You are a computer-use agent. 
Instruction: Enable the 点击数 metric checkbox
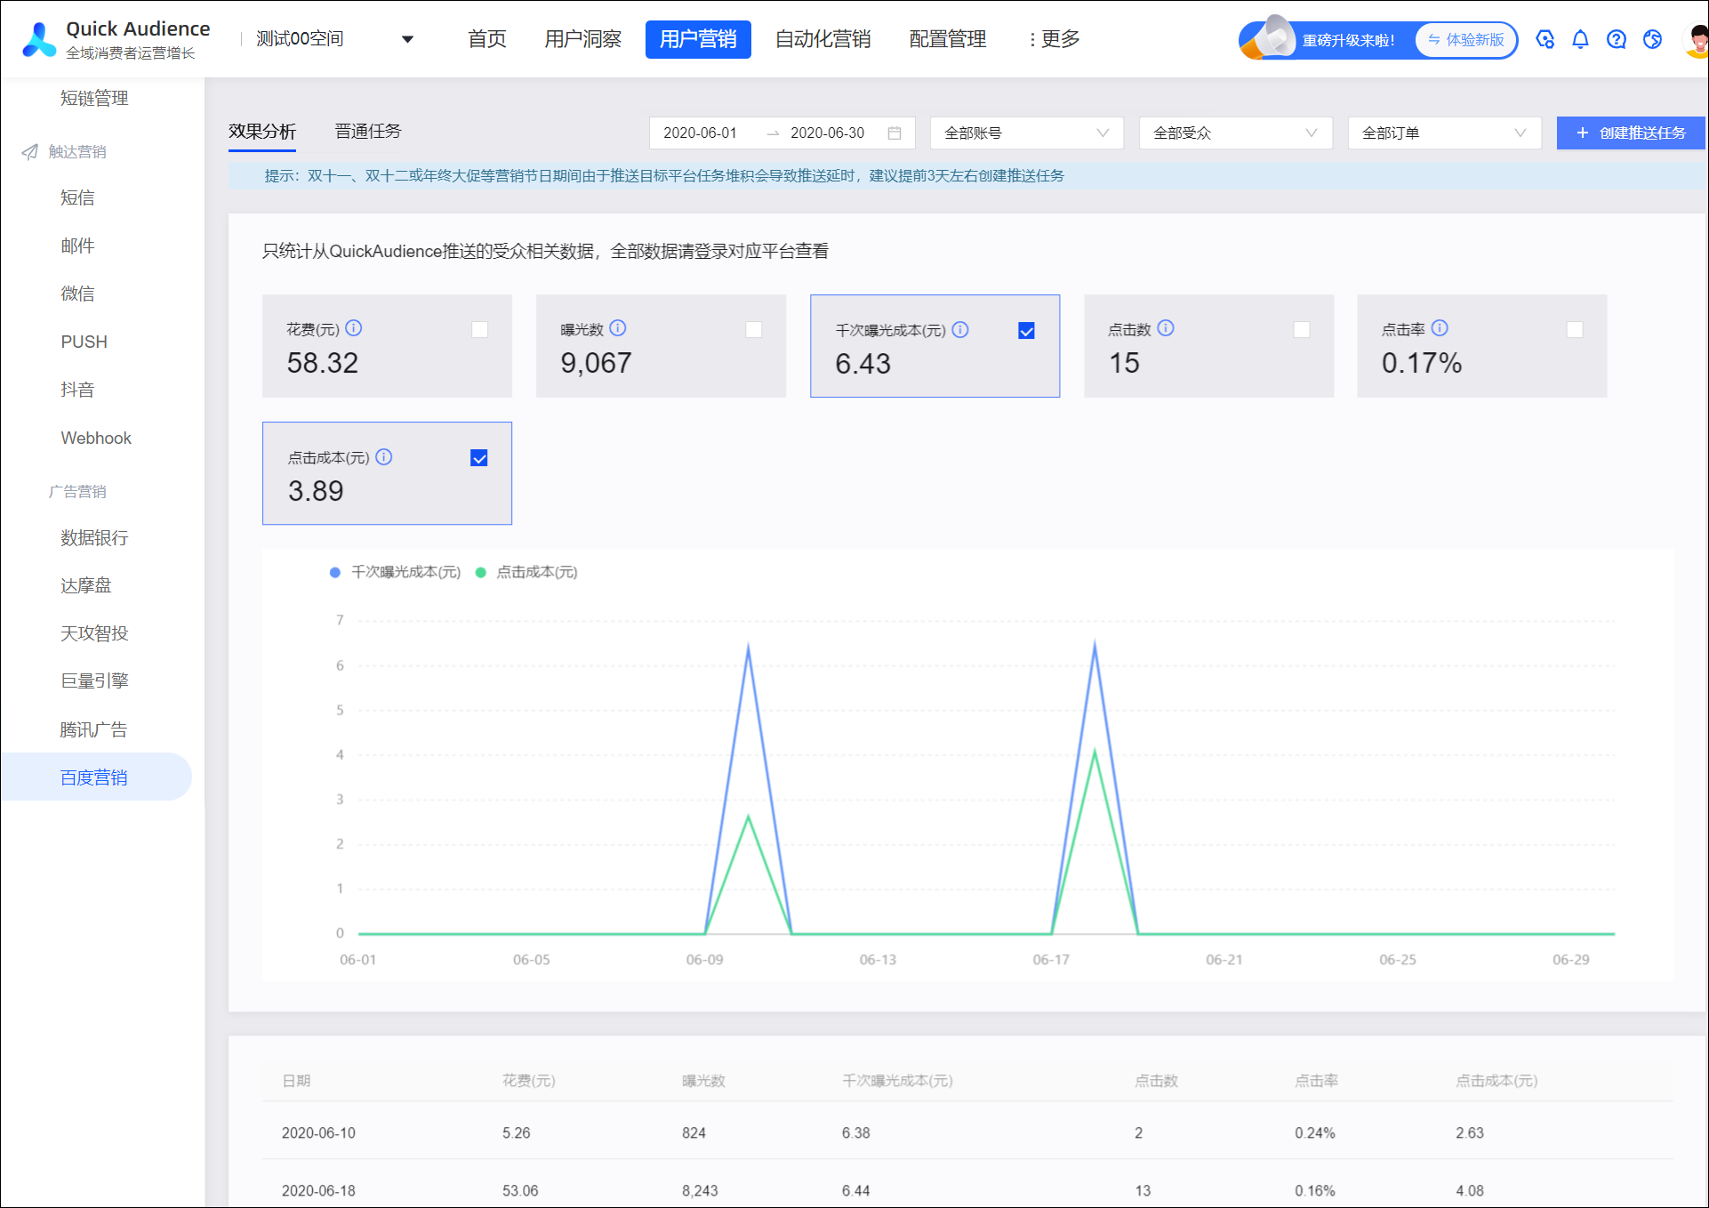(1302, 330)
